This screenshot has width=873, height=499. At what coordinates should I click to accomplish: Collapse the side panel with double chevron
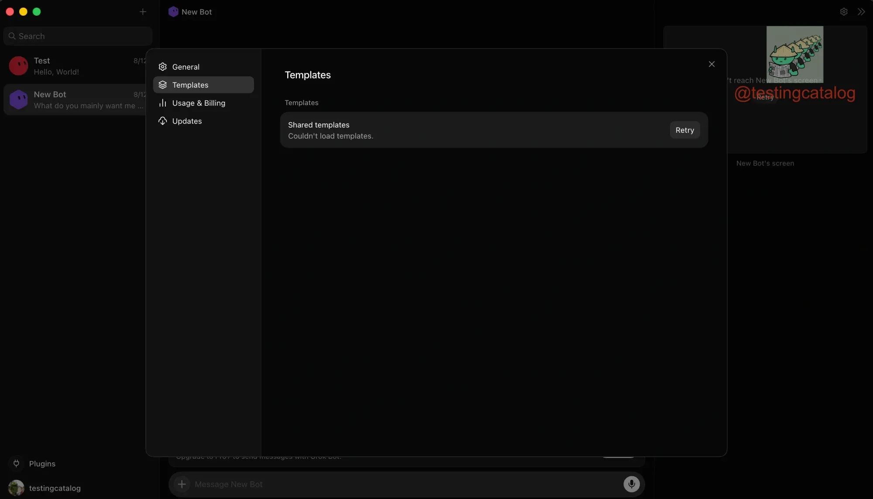pyautogui.click(x=861, y=12)
